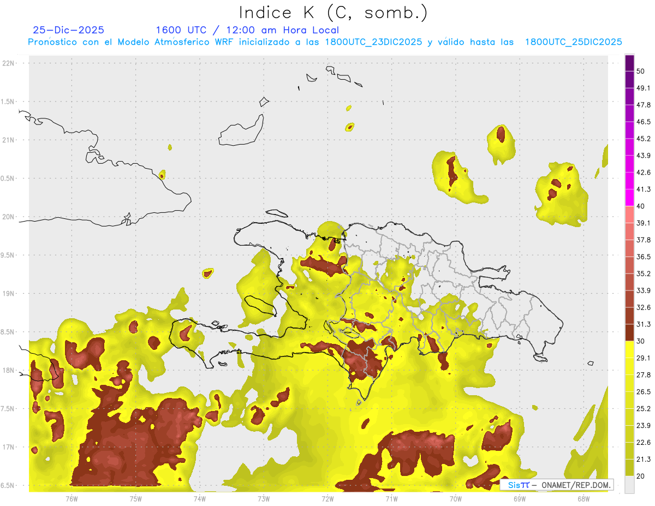Click the colorbar label "49.1"
The width and height of the screenshot is (655, 506).
tap(644, 88)
